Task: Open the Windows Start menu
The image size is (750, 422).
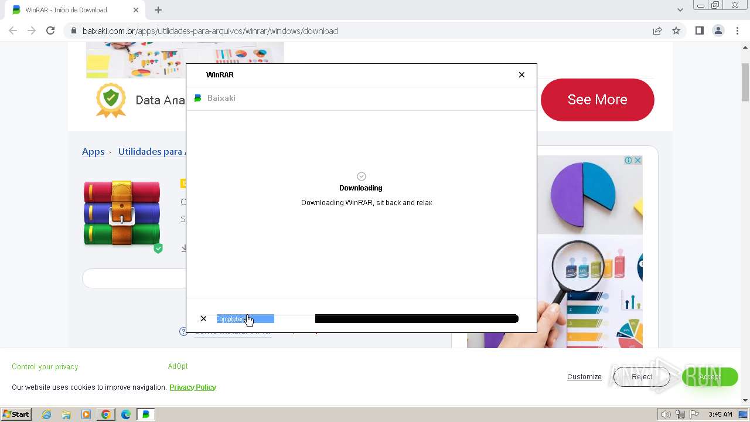Action: (16, 414)
